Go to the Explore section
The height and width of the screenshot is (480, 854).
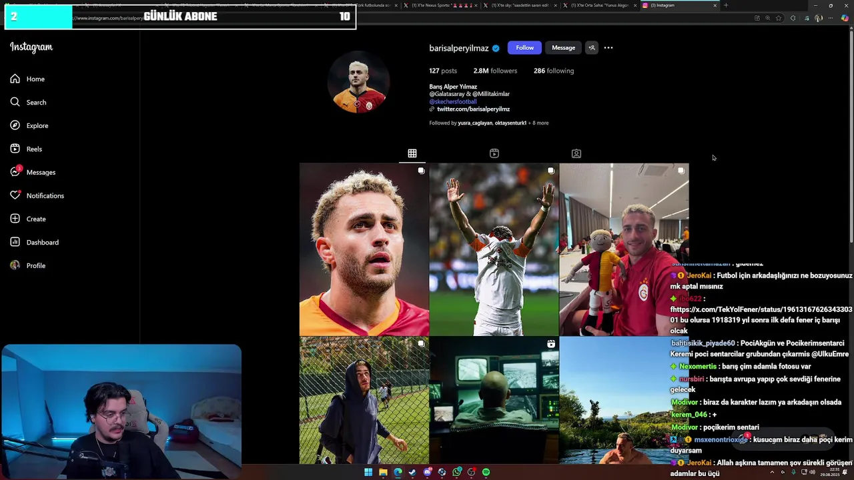point(29,125)
